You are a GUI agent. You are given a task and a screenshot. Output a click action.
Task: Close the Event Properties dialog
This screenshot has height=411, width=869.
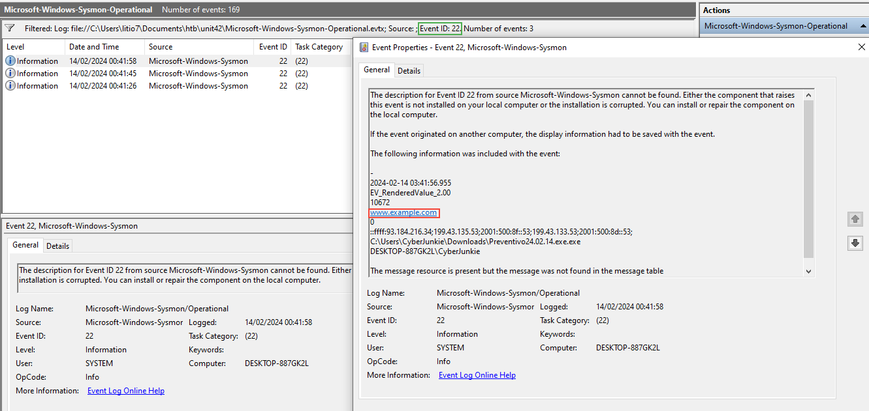(861, 47)
